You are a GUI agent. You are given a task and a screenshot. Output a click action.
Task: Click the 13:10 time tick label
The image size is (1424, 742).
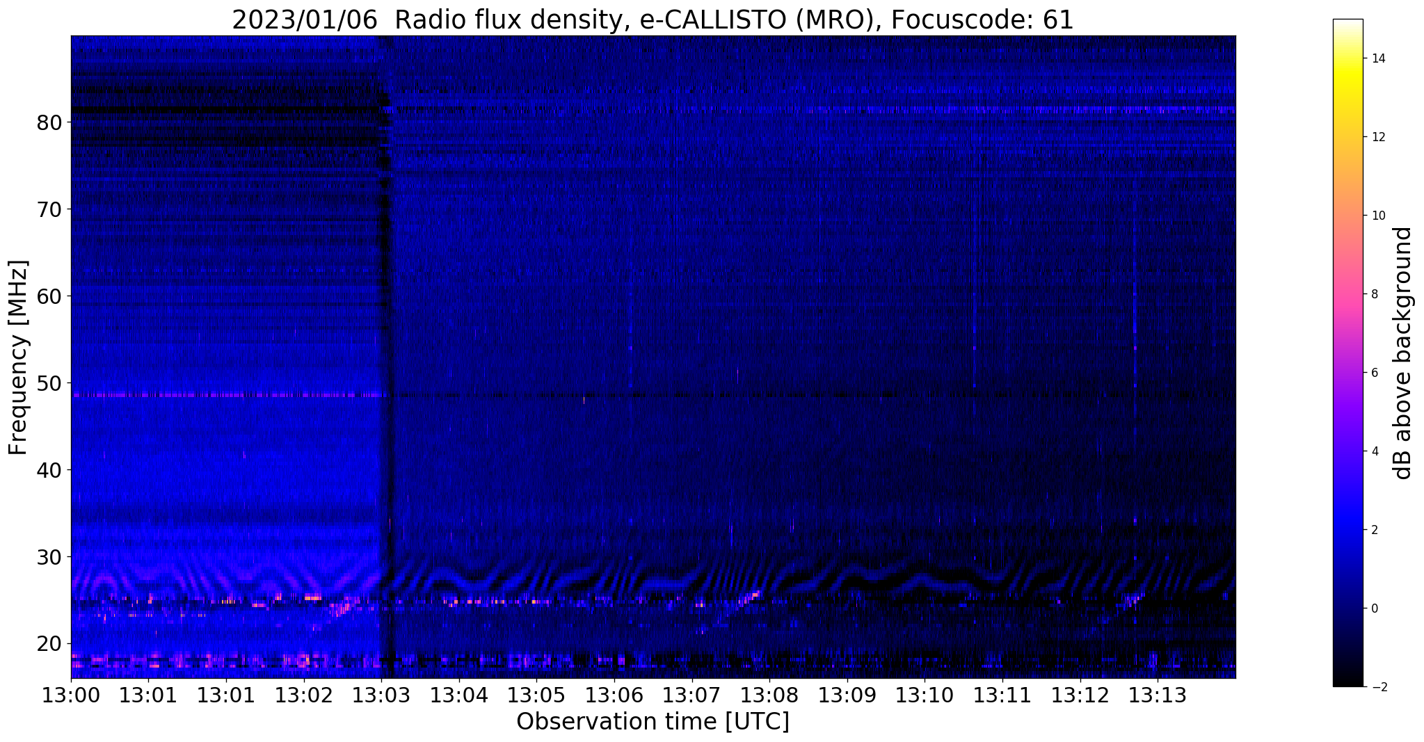[x=925, y=695]
